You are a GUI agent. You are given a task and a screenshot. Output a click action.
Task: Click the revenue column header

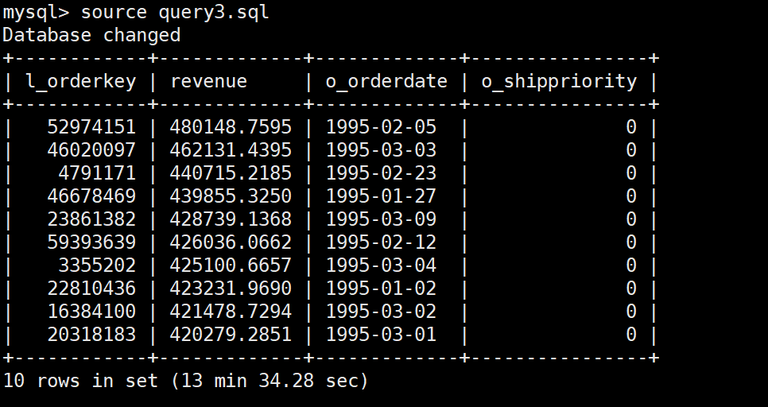tap(208, 81)
